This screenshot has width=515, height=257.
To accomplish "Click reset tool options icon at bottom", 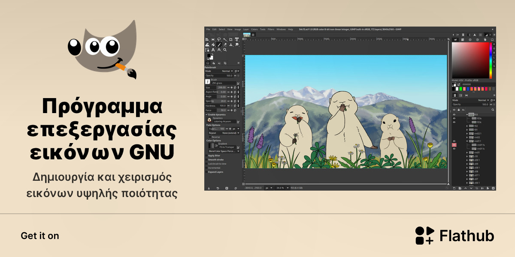I will 236,188.
